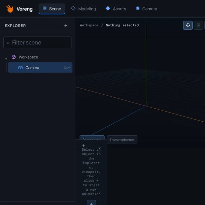Image resolution: width=205 pixels, height=205 pixels.
Task: Select the second viewport tool next to move
Action: tap(198, 25)
